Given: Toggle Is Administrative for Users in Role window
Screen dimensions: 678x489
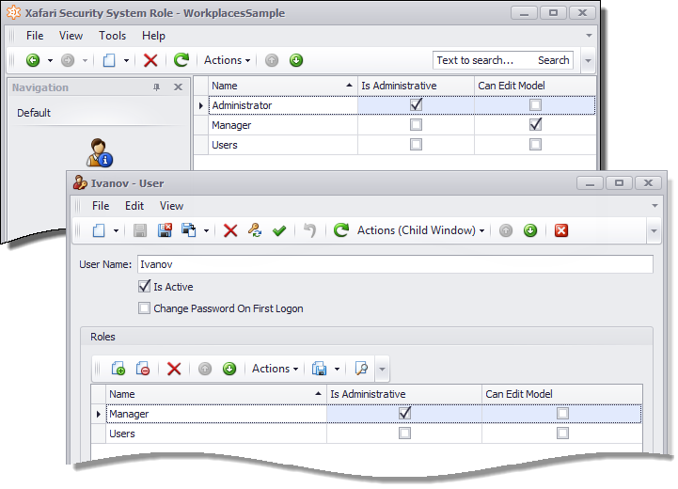Looking at the screenshot, I should [416, 145].
